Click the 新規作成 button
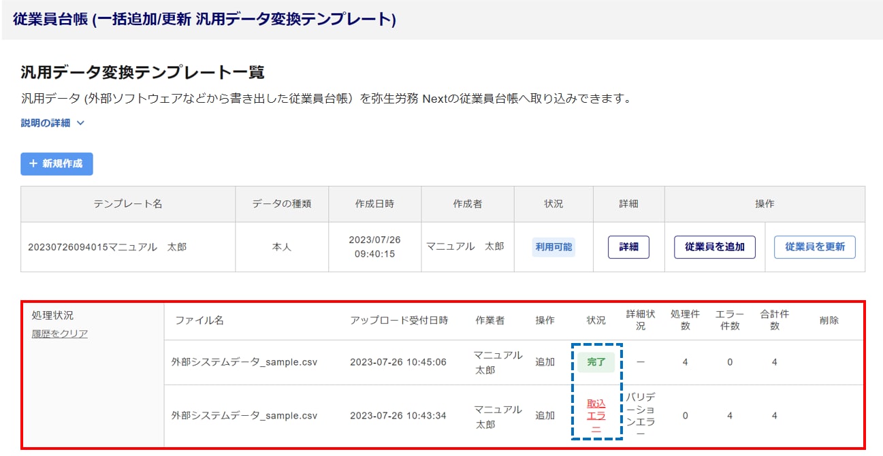Viewport: 883px width, 456px height. coord(57,164)
